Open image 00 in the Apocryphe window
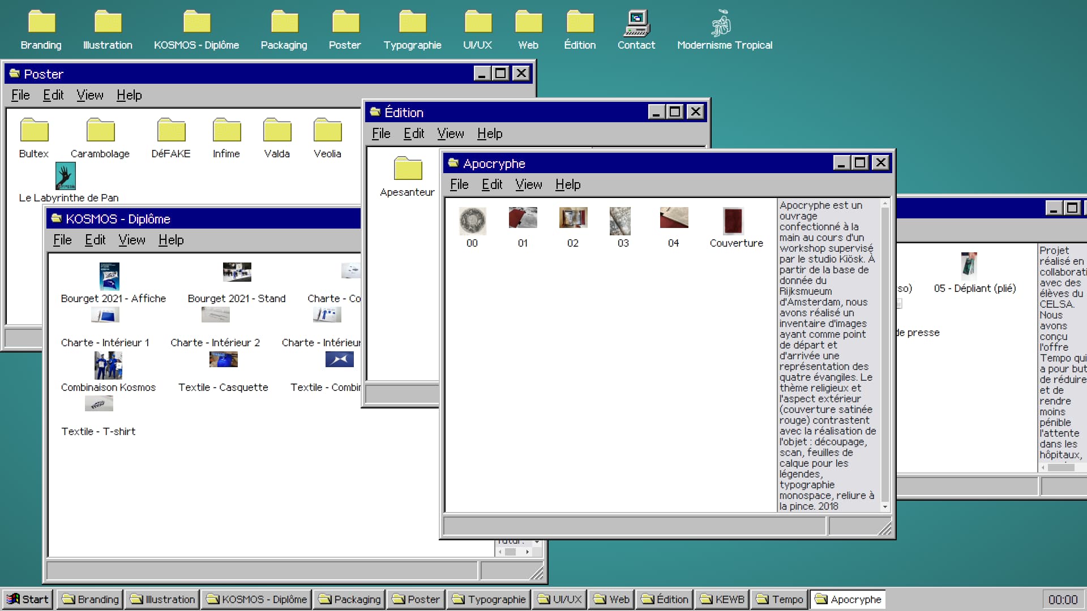Image resolution: width=1087 pixels, height=611 pixels. click(472, 221)
